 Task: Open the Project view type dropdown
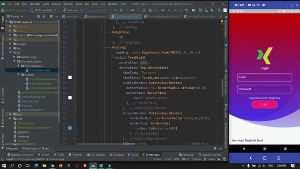[x=15, y=16]
